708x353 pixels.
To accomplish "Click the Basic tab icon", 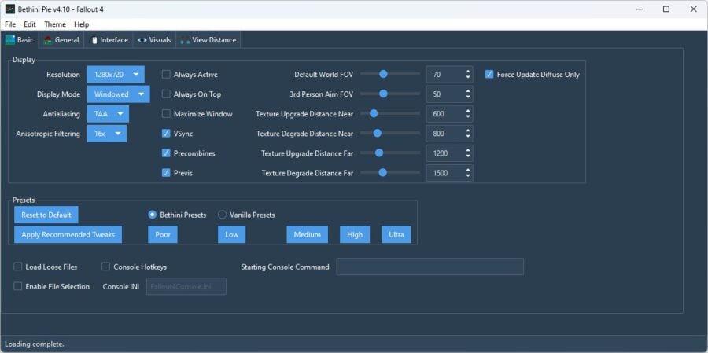I will pyautogui.click(x=9, y=40).
